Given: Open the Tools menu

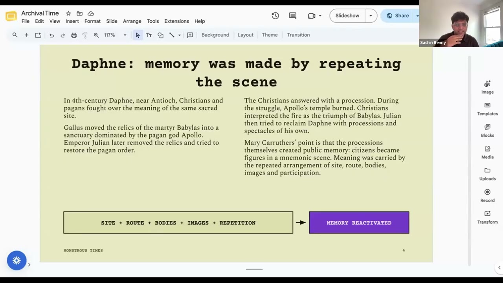Looking at the screenshot, I should (153, 21).
